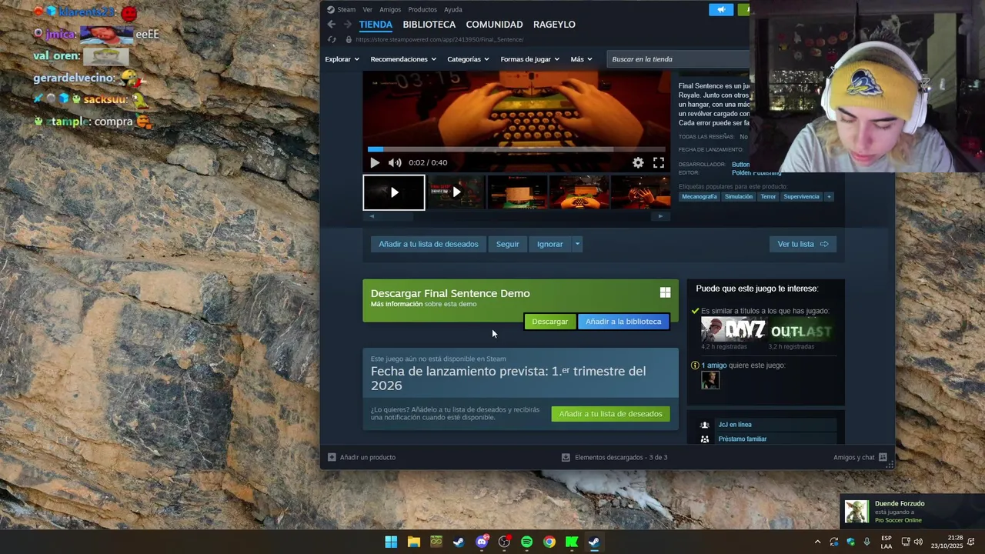The height and width of the screenshot is (554, 985).
Task: Select the first trailer video thumbnail
Action: [393, 192]
